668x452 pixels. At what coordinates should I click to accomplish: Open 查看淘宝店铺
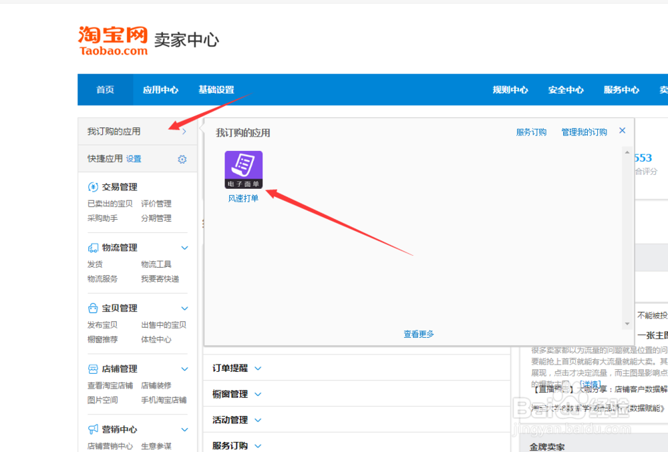110,386
